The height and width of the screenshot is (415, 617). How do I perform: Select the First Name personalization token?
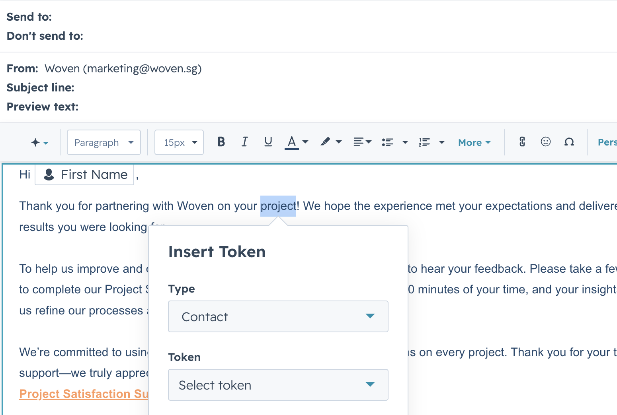tap(84, 175)
